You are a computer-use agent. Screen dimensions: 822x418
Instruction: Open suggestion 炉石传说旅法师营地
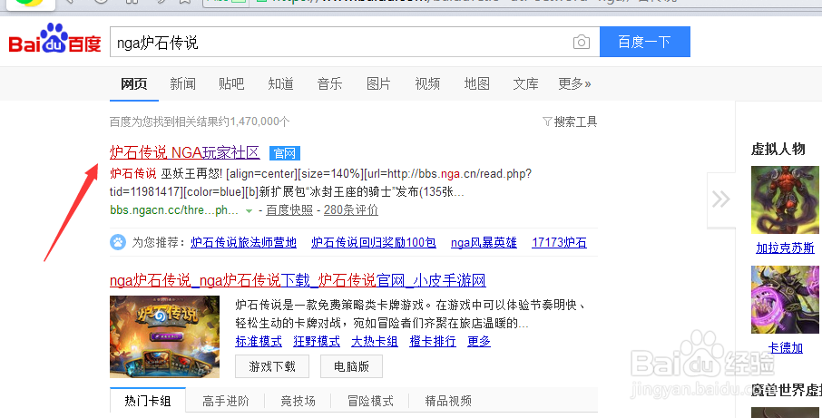click(243, 242)
